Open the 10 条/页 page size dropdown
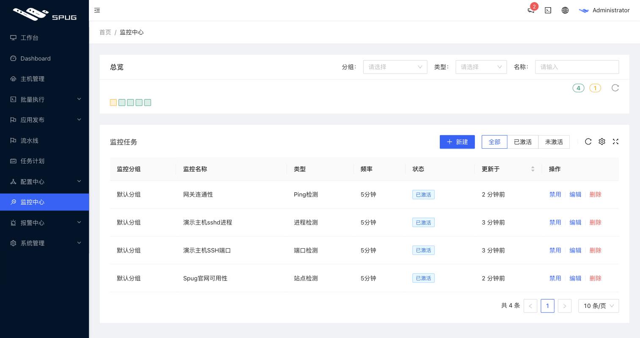The image size is (640, 338). 599,306
